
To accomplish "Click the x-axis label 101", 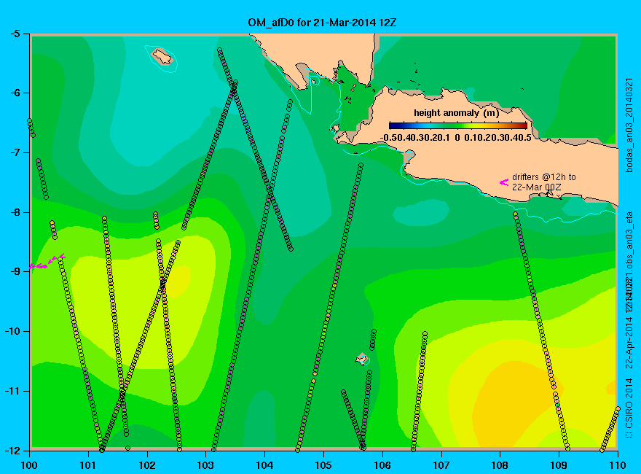I will (x=88, y=465).
